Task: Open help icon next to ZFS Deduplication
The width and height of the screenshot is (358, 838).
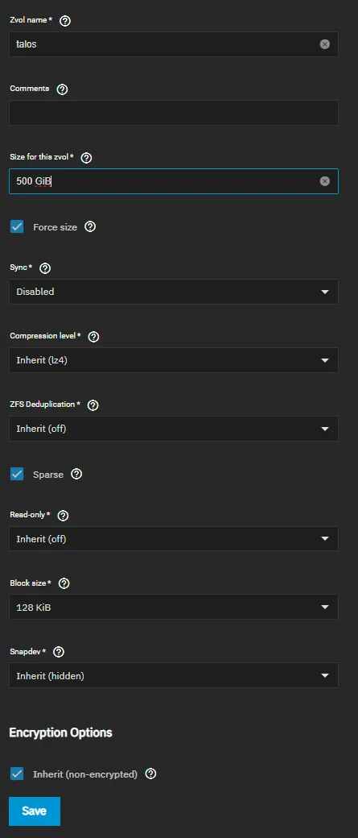Action: point(93,405)
